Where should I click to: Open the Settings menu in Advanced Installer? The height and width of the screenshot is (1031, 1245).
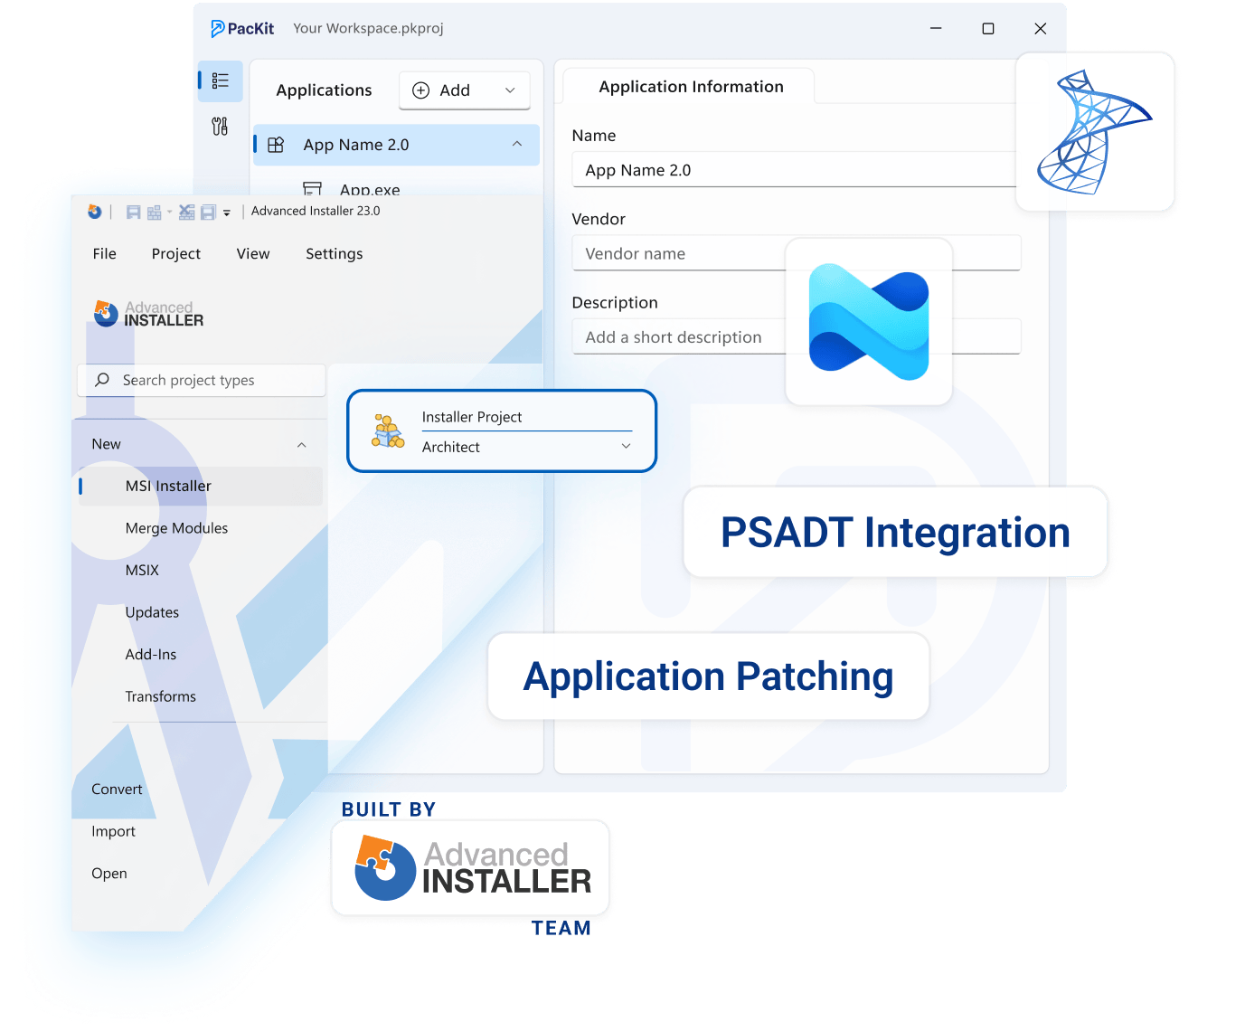(x=334, y=253)
